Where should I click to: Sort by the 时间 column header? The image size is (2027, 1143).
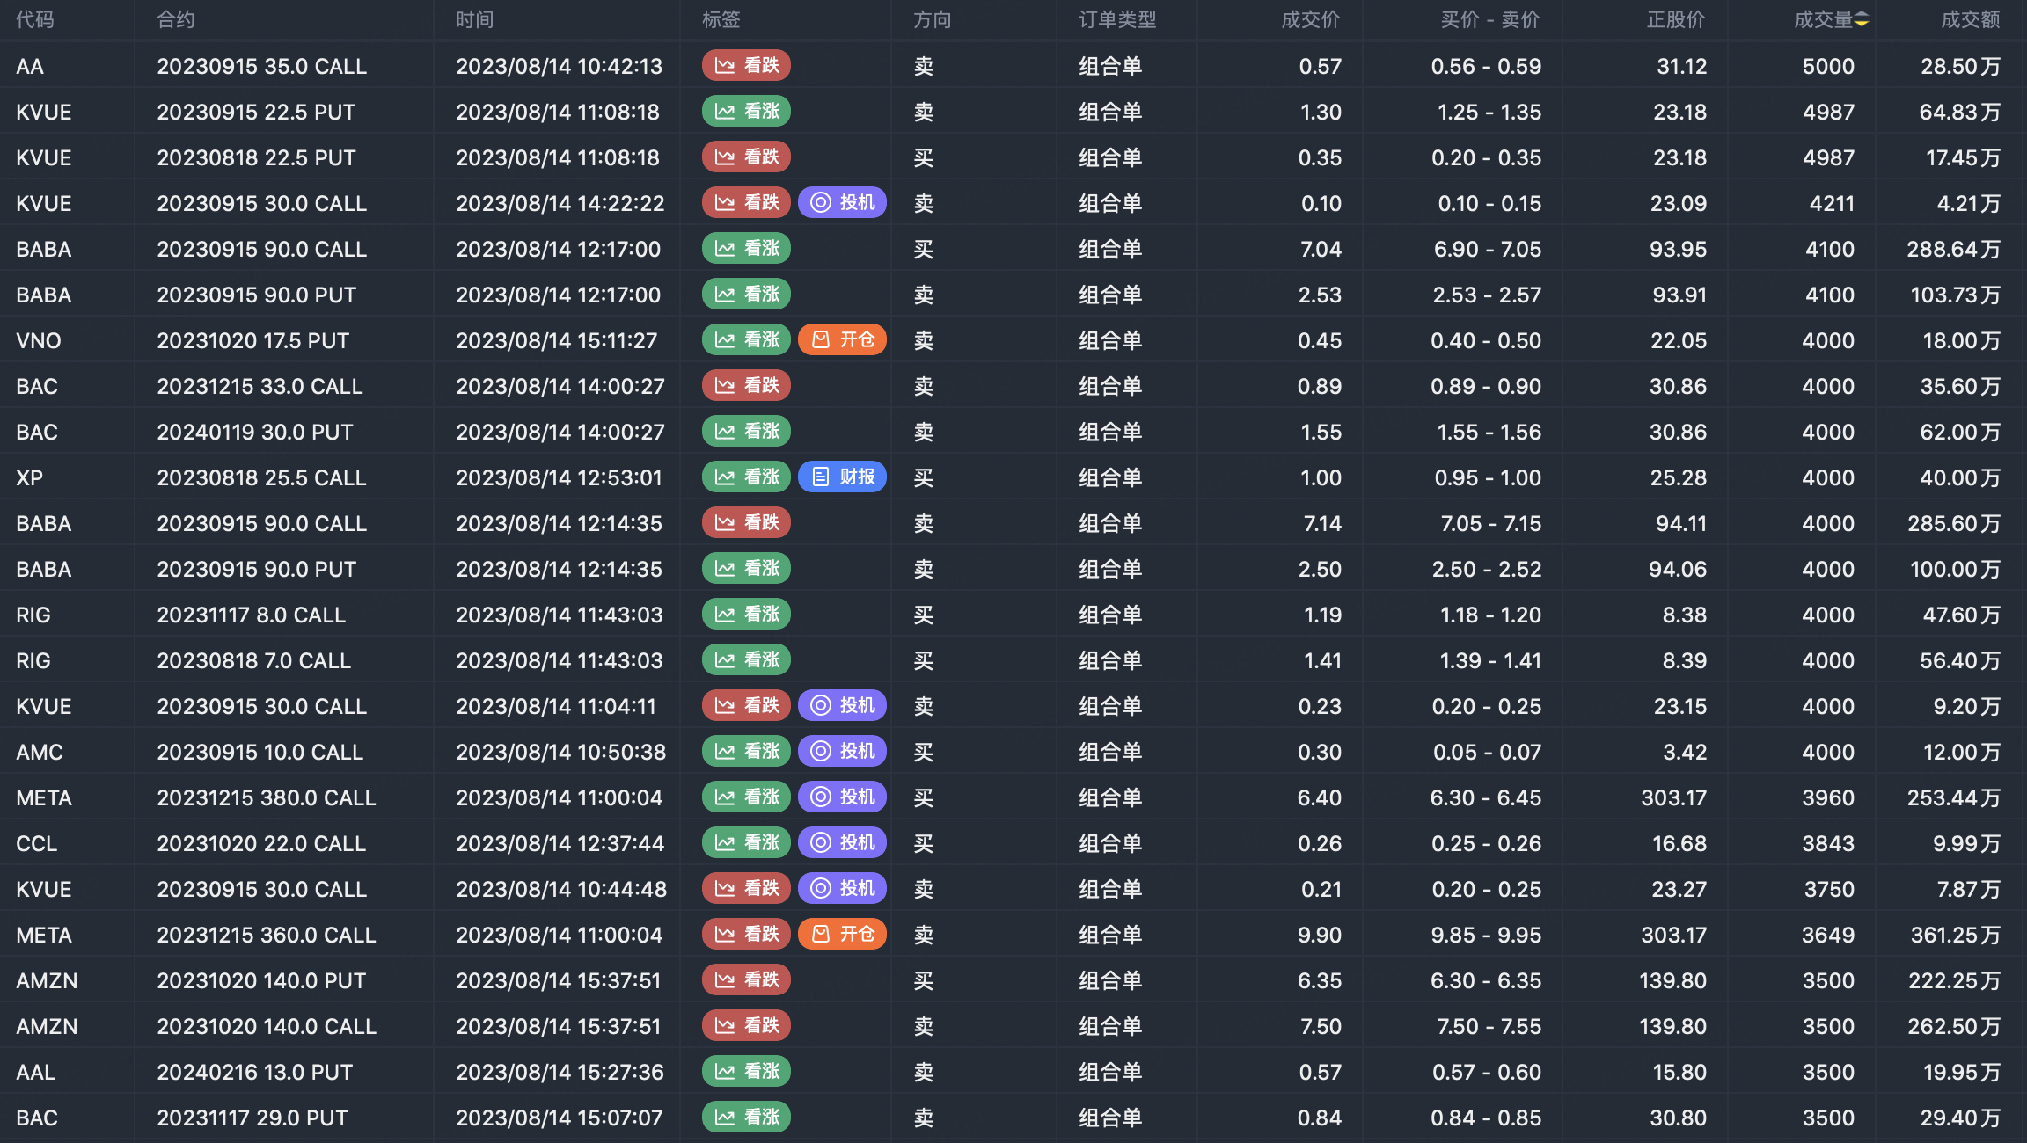pos(474,20)
